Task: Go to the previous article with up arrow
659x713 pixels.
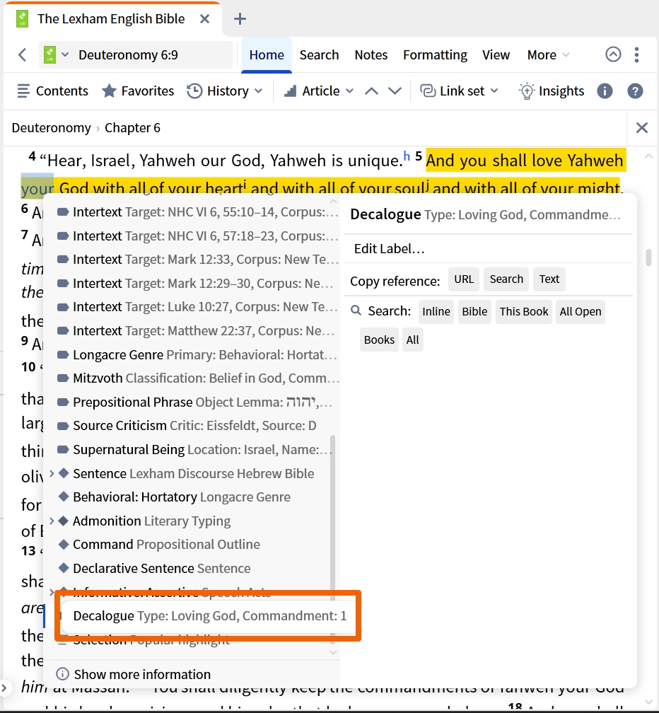Action: (371, 91)
